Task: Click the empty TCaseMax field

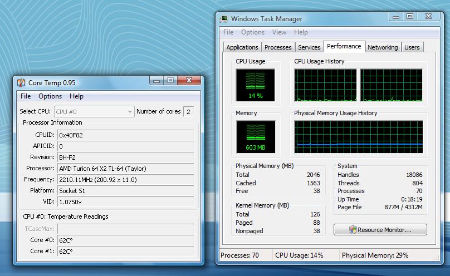Action: click(x=126, y=229)
